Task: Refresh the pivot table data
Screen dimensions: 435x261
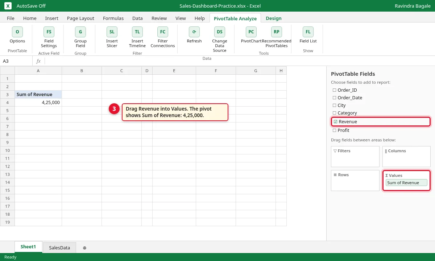Action: (x=194, y=35)
